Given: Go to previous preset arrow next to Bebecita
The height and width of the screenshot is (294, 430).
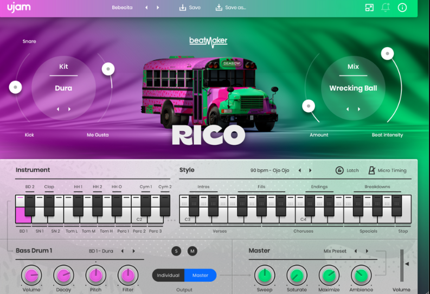Looking at the screenshot, I should point(146,8).
